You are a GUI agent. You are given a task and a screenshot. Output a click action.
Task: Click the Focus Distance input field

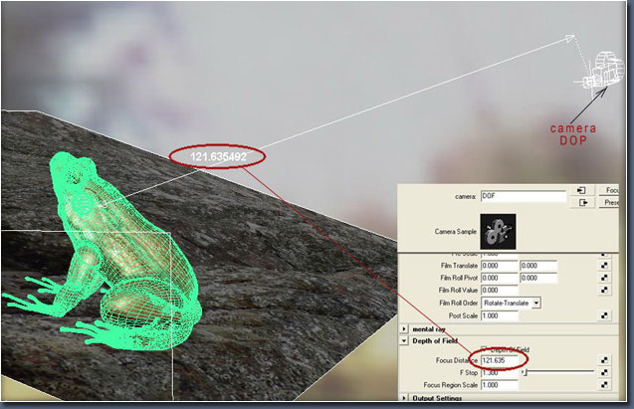(x=499, y=359)
